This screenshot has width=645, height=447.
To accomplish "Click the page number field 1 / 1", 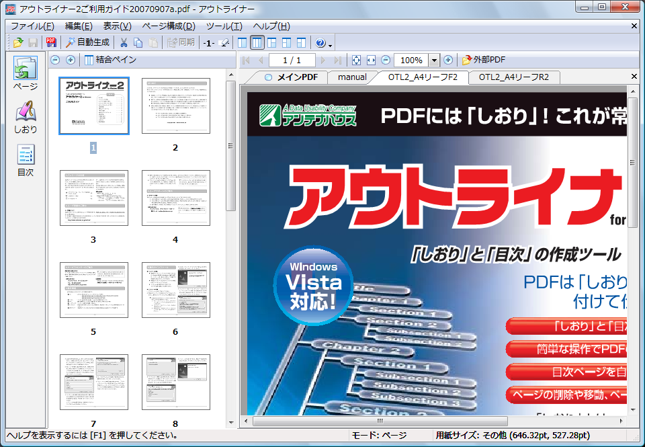I will click(292, 60).
